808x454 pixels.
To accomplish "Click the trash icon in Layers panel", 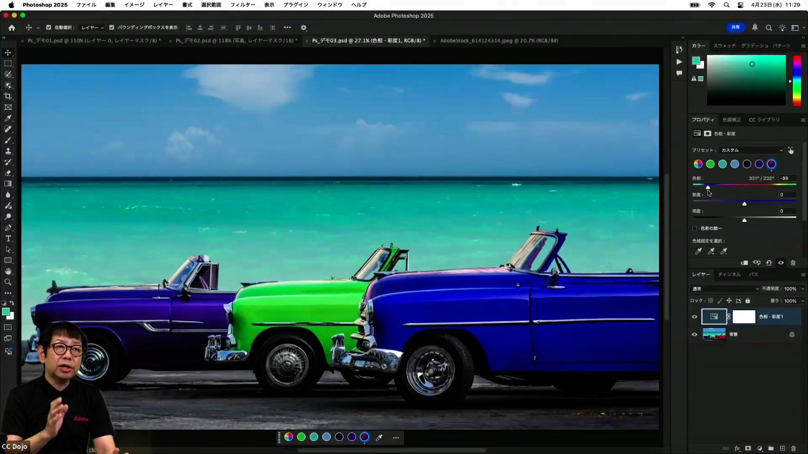I will (x=793, y=448).
